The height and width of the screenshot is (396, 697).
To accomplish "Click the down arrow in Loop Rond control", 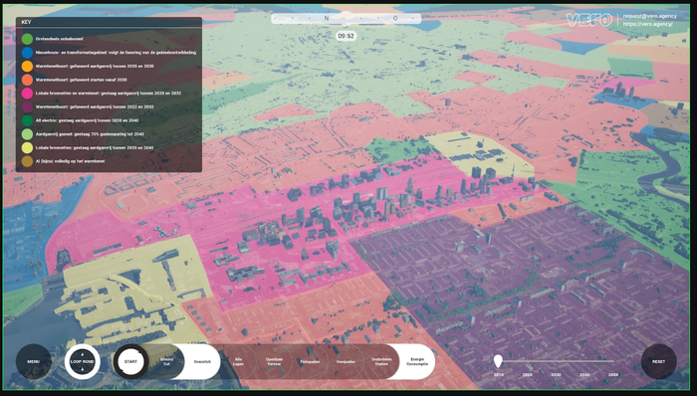I will (x=83, y=369).
